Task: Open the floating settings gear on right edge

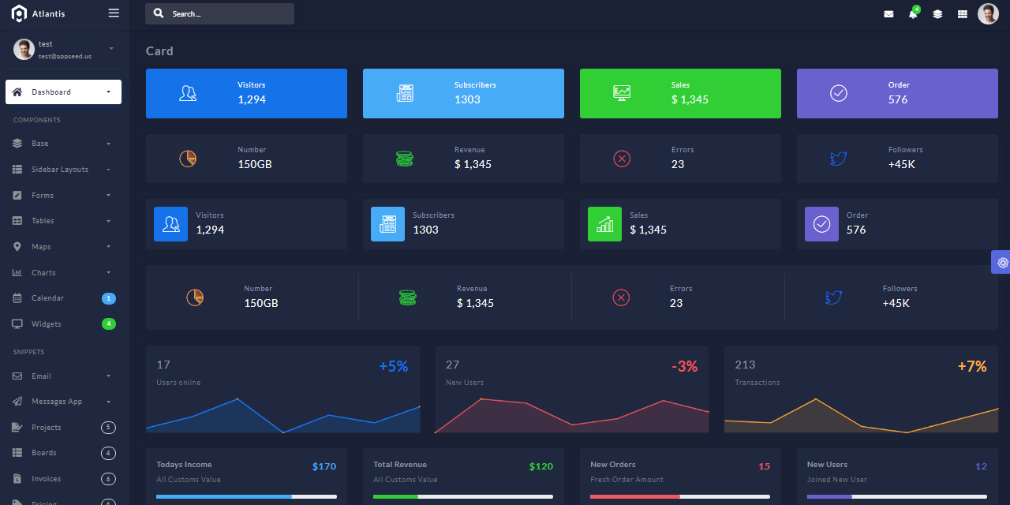Action: [1001, 262]
